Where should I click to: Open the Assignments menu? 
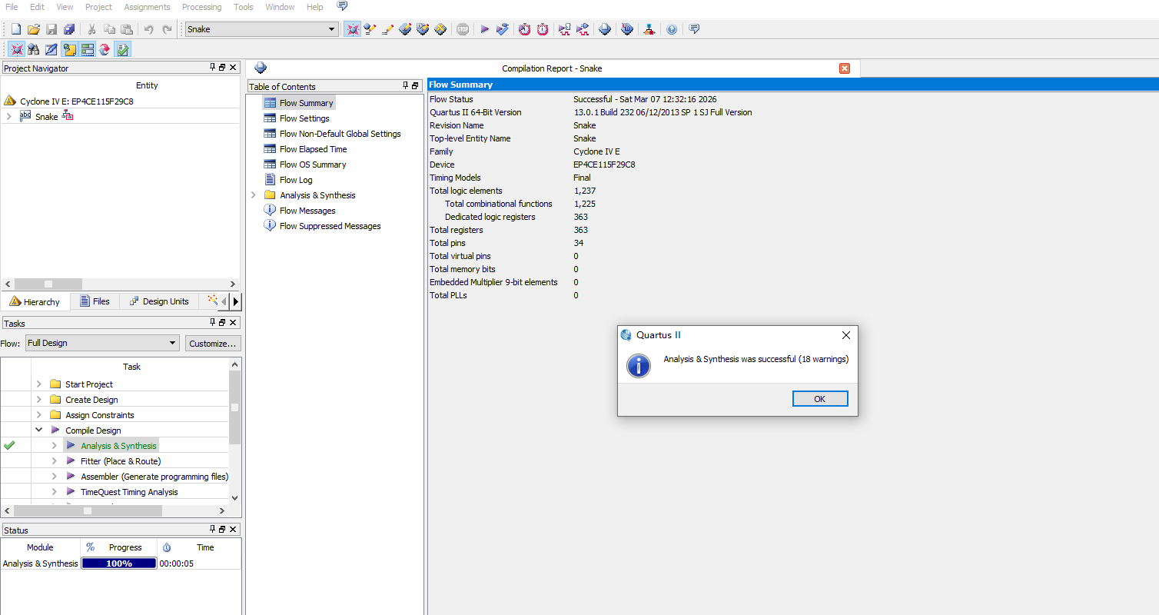[147, 7]
